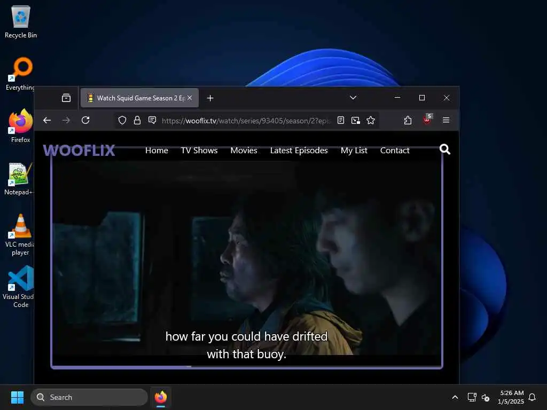This screenshot has width=547, height=410.
Task: Open Recycle Bin desktop icon
Action: point(21,22)
